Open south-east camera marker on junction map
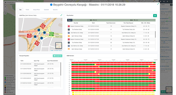Viewport: 176px width, 95px height. click(42, 38)
